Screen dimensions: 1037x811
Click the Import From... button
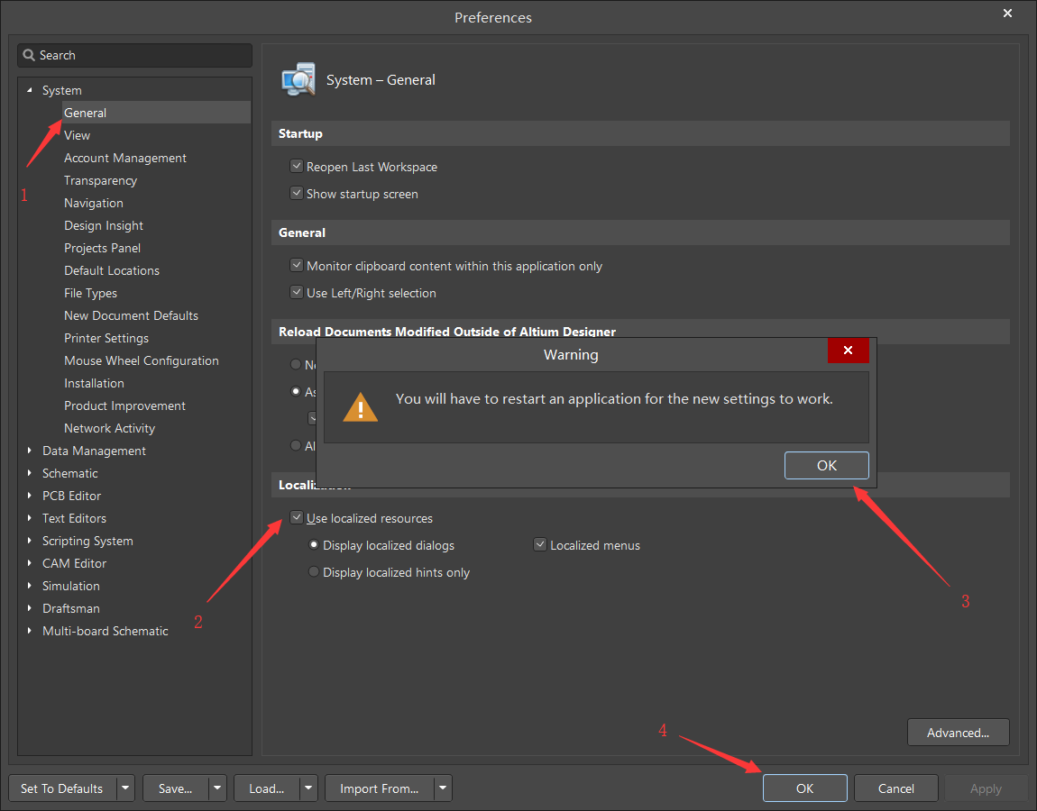[379, 788]
